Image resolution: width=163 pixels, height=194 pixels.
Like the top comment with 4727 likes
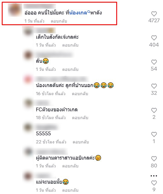154,14
